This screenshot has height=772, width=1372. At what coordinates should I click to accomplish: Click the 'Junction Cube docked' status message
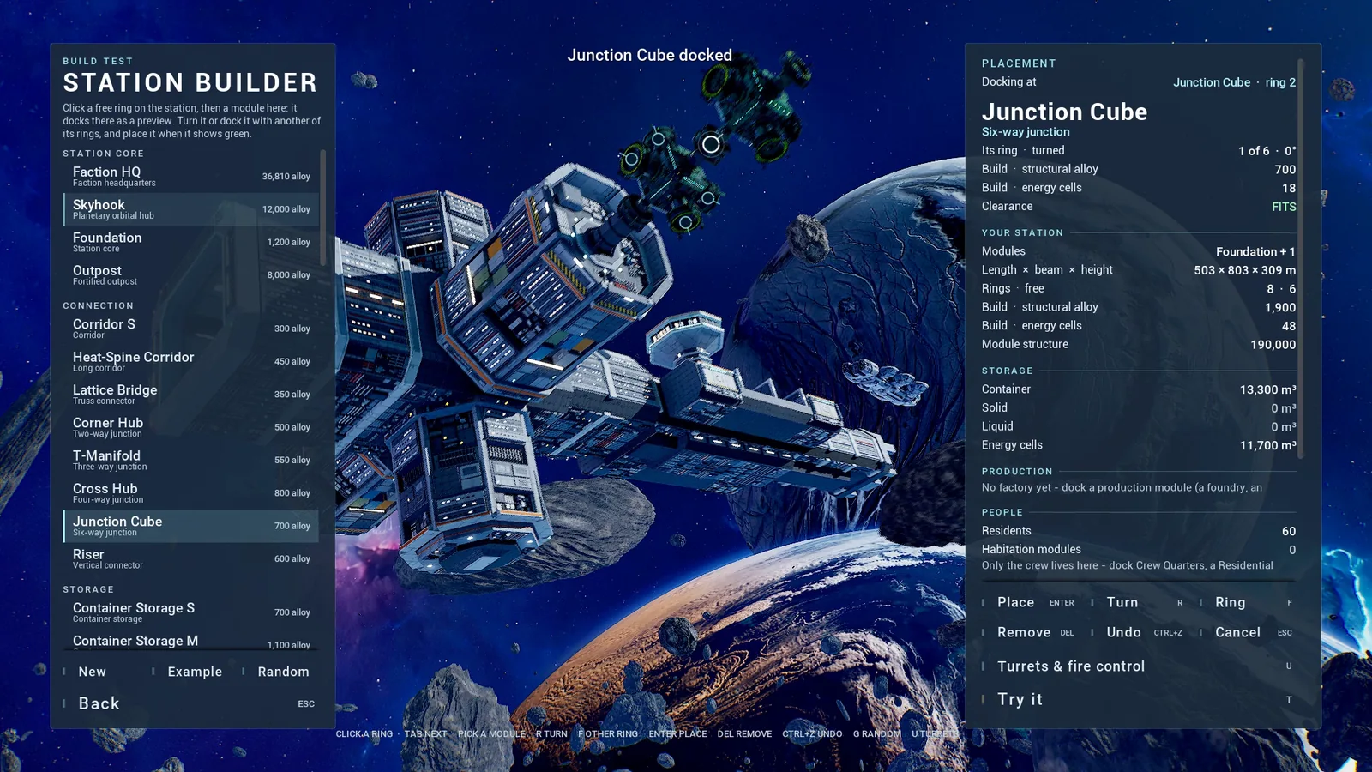(x=649, y=55)
